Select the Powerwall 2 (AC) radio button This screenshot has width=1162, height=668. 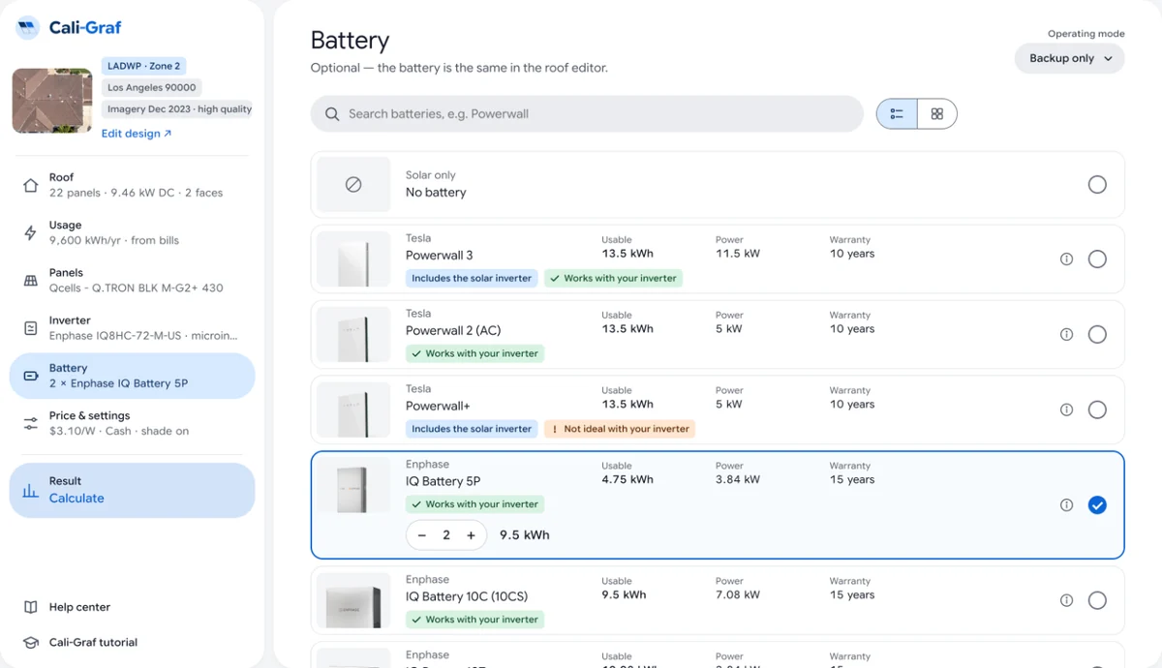pos(1097,334)
